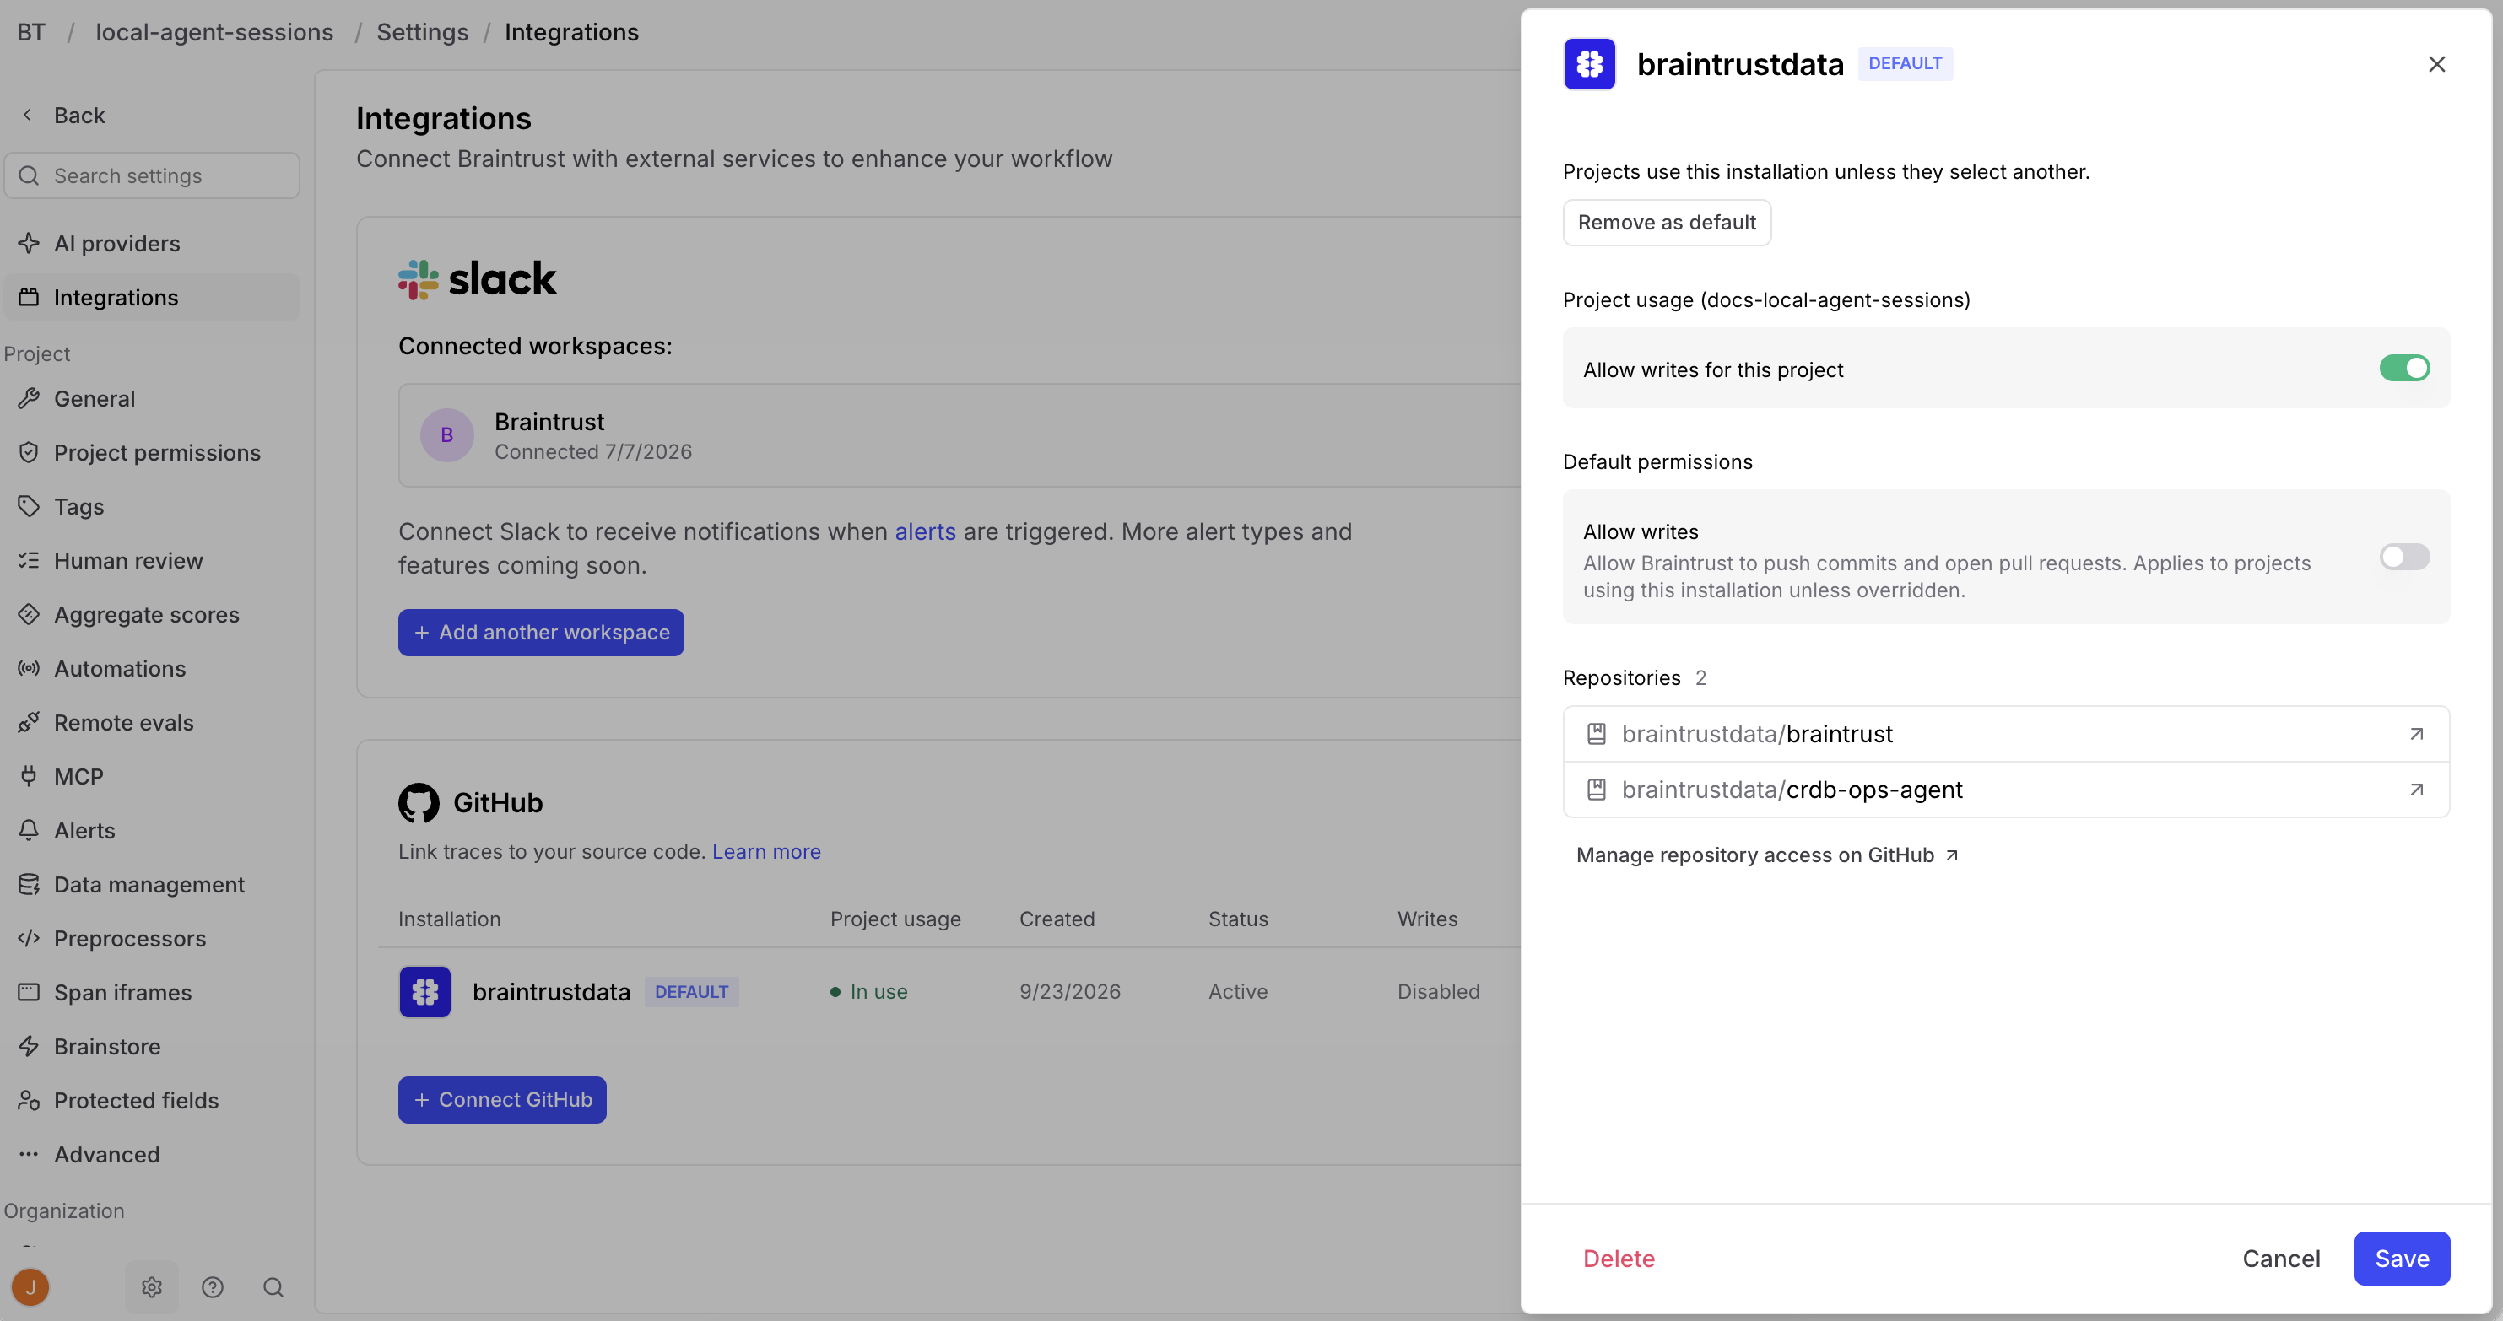The height and width of the screenshot is (1321, 2503).
Task: Open Manage repository access on GitHub
Action: [1766, 855]
